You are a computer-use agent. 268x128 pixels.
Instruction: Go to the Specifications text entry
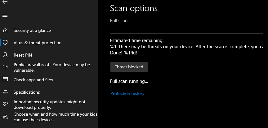point(27,92)
